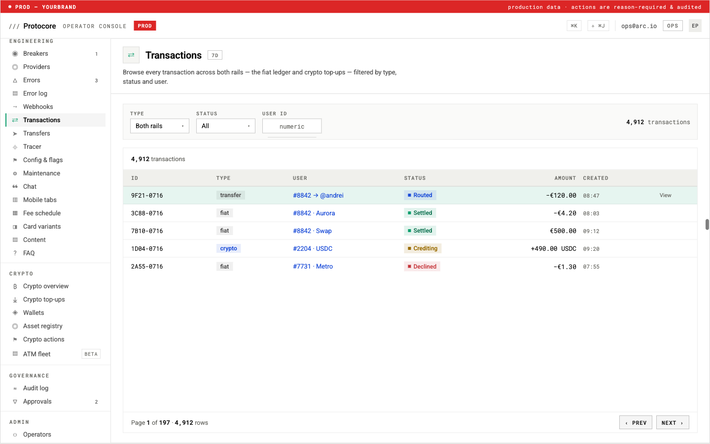Click the Wallets diamond icon
Screen dimensions: 710x444
coord(15,313)
